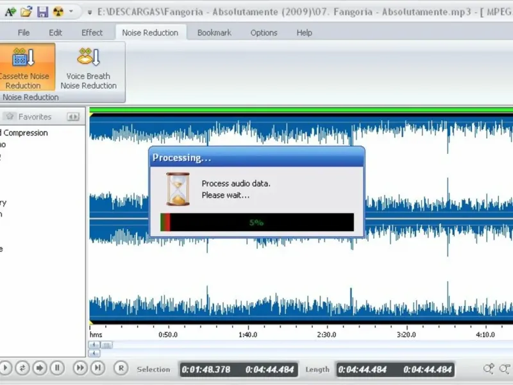Open a file with the folder icon

(x=26, y=12)
